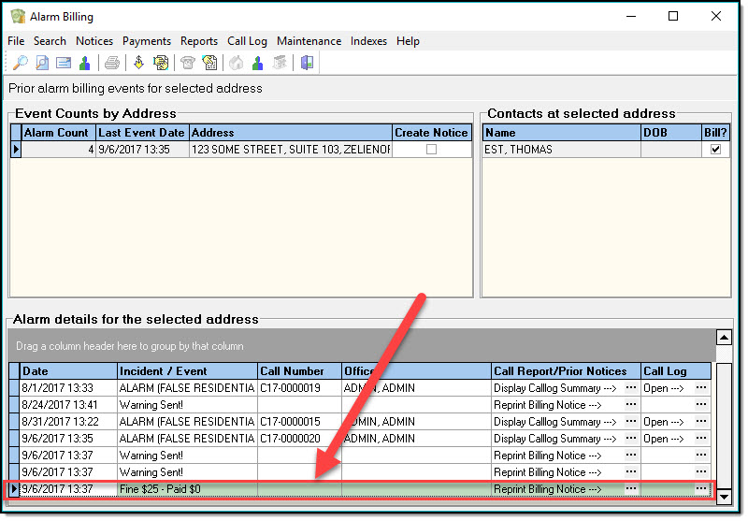
Task: Click the envelope notice toolbar icon
Action: 64,63
